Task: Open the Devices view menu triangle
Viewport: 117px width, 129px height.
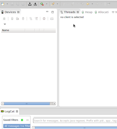Action: click(5, 24)
